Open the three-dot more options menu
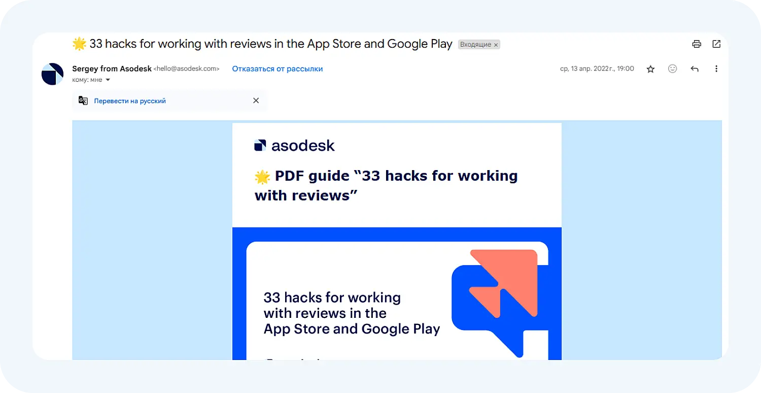This screenshot has width=761, height=393. pos(716,69)
